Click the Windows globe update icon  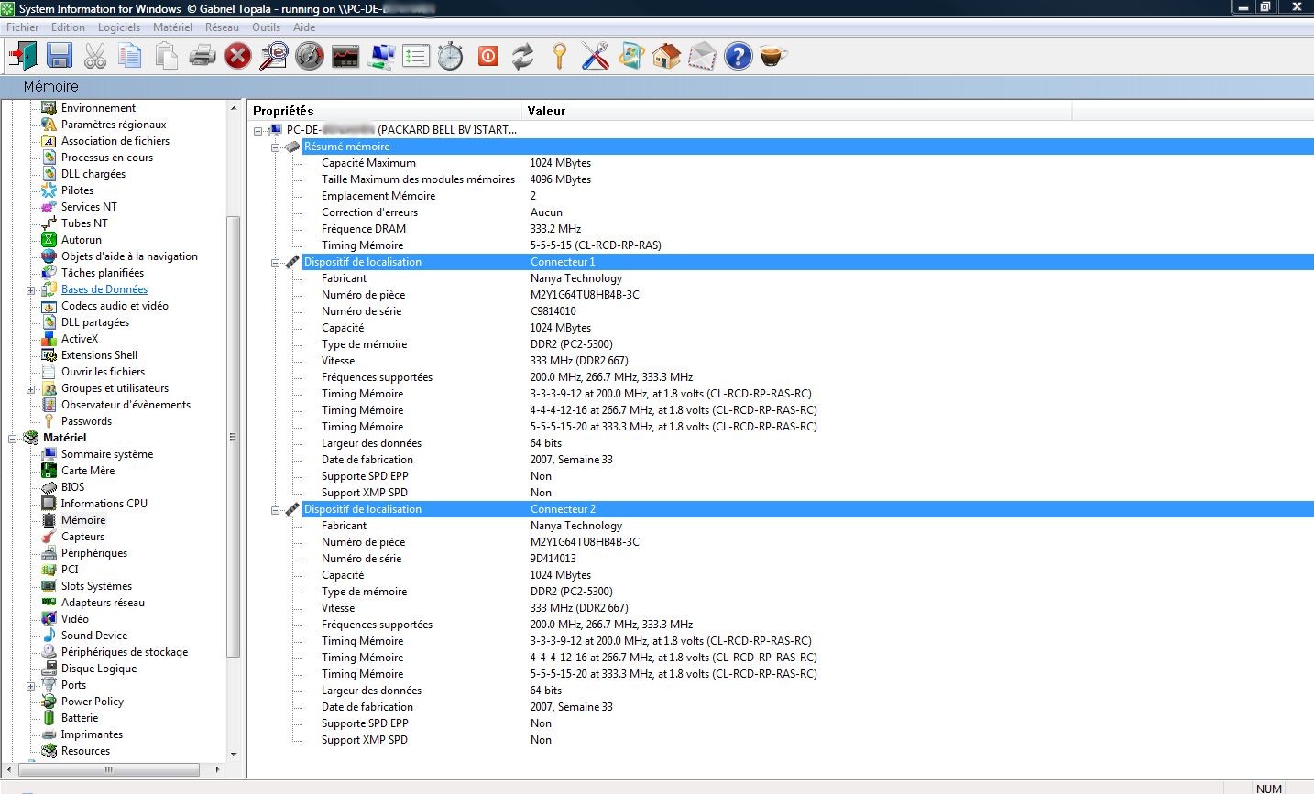tap(631, 57)
